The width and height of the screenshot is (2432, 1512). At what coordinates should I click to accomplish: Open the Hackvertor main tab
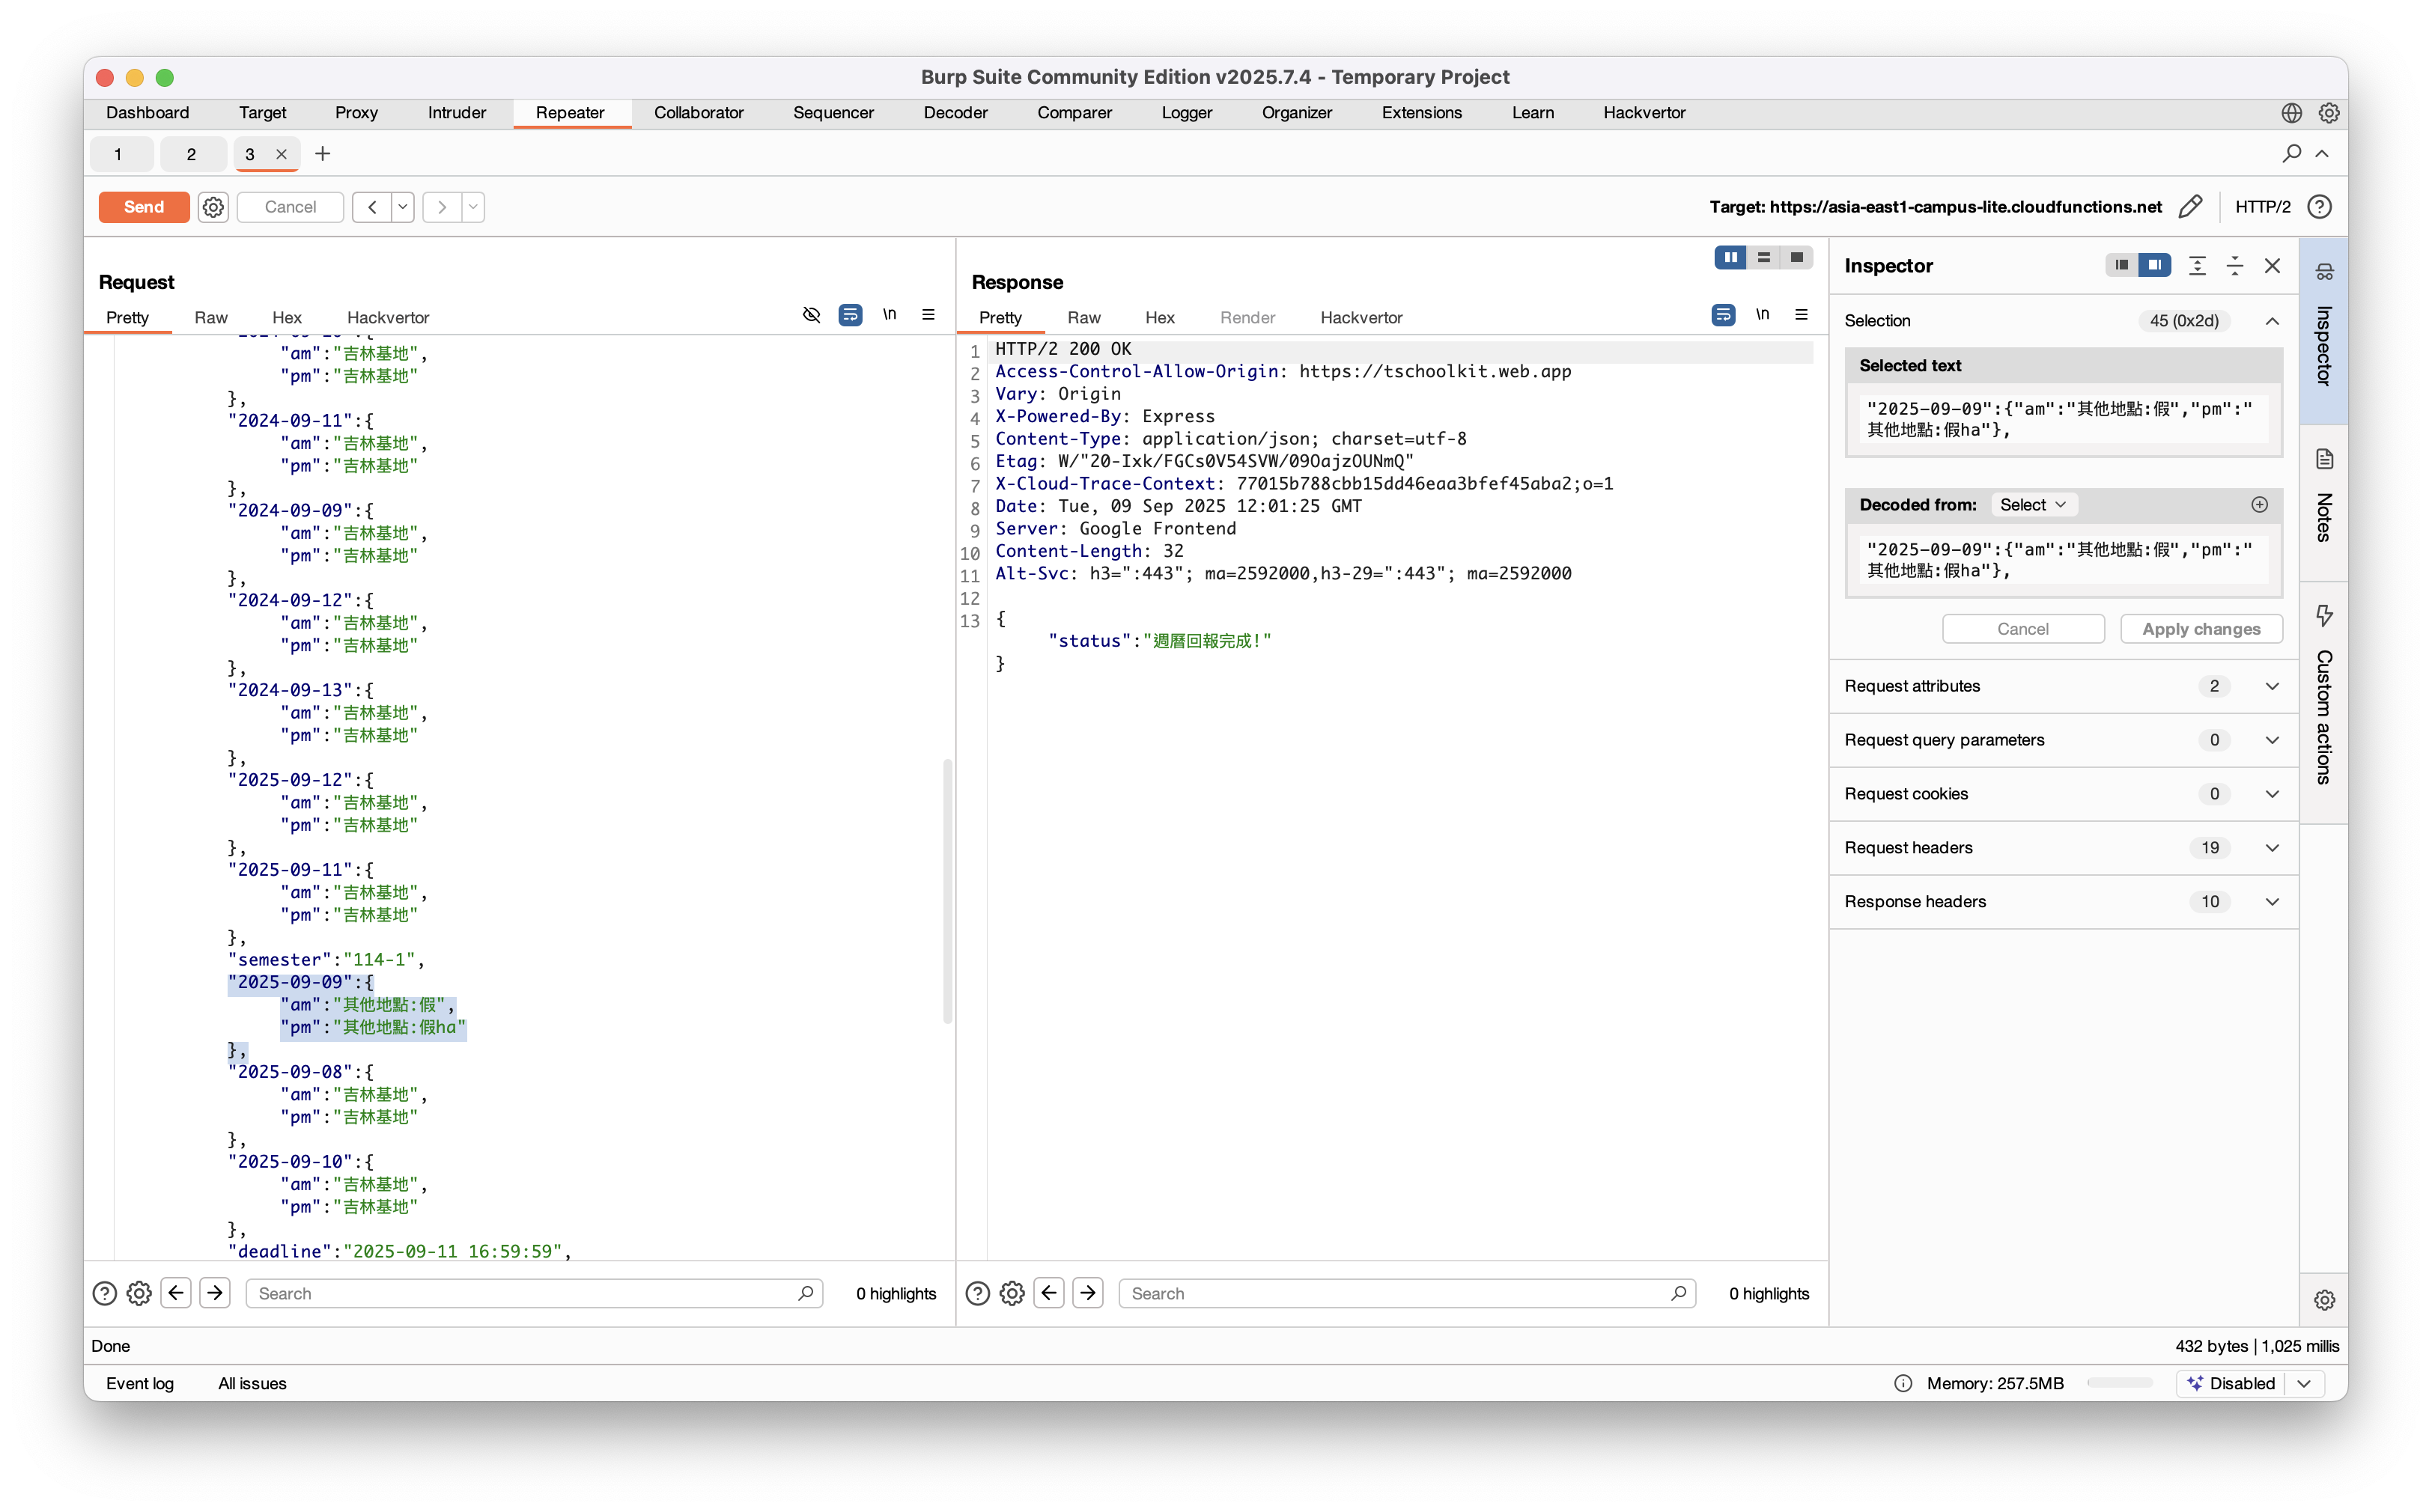pos(1644,113)
